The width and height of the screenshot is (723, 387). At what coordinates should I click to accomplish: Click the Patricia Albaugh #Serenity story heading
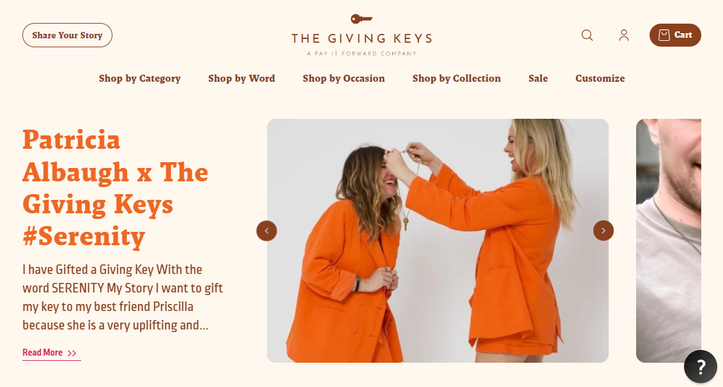(115, 188)
